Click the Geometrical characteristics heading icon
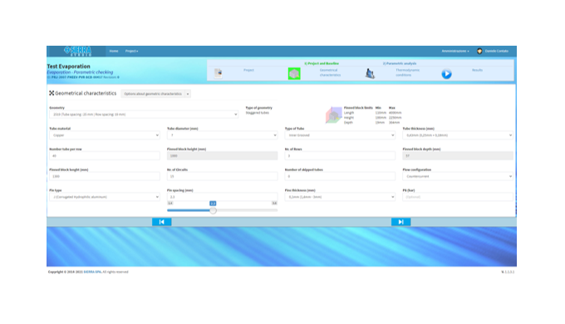This screenshot has height=324, width=565. [x=52, y=93]
